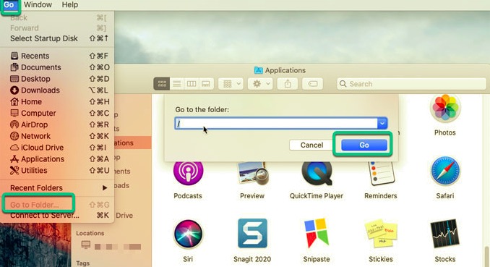Choose Connect to Server… menu item

(57, 216)
